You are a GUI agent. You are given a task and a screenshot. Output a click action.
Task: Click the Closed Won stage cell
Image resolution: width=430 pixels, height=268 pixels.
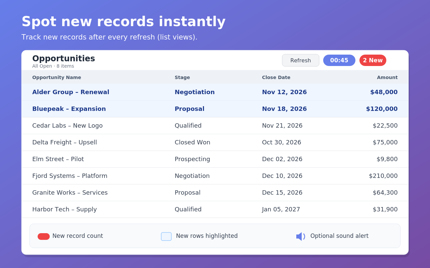(192, 142)
